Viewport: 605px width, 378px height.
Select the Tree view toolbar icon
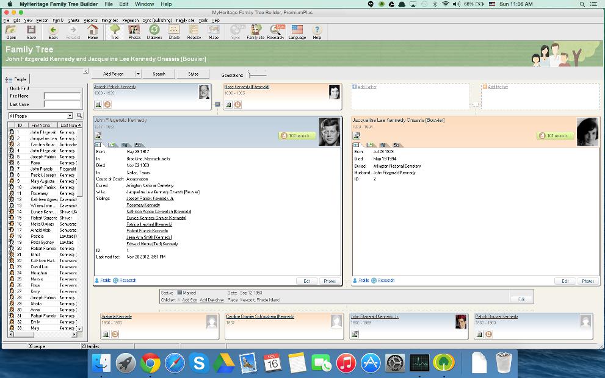click(x=115, y=30)
